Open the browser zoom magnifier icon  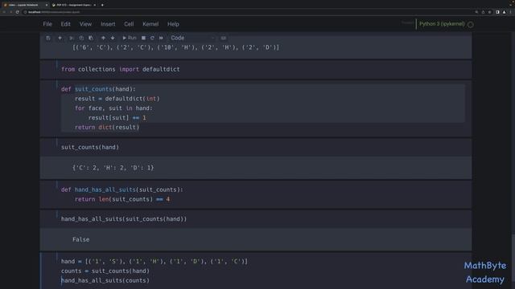[x=476, y=12]
